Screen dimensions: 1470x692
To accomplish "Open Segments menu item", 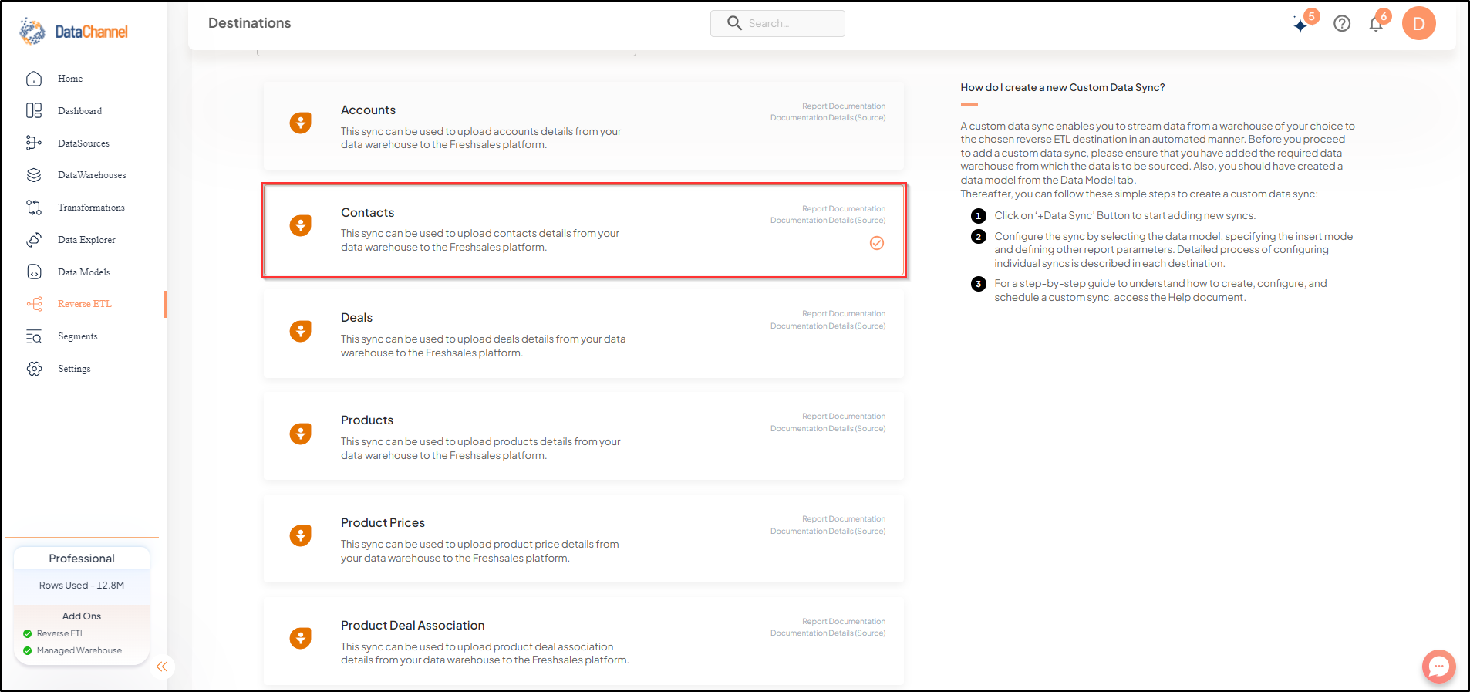I will click(78, 336).
